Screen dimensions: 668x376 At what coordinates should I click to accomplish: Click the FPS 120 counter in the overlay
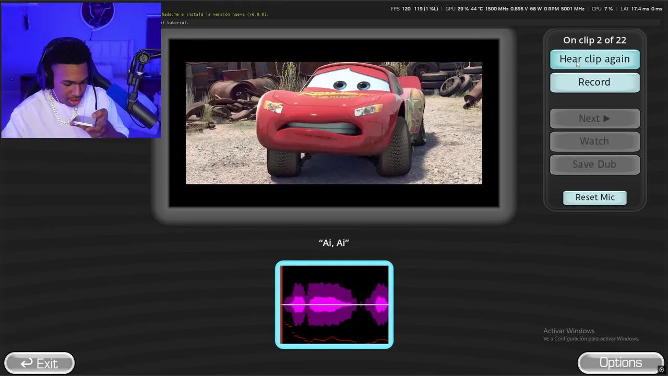coord(401,9)
